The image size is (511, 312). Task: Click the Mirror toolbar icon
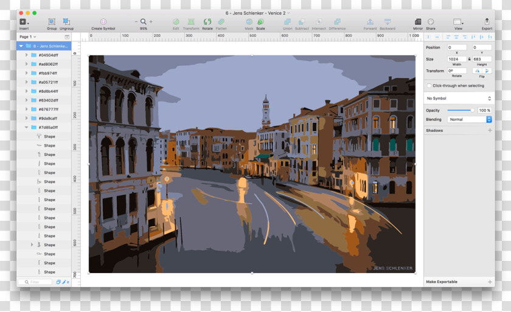pos(418,21)
